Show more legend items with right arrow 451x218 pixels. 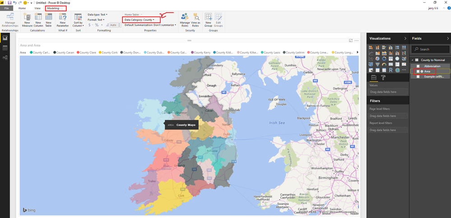coord(358,52)
